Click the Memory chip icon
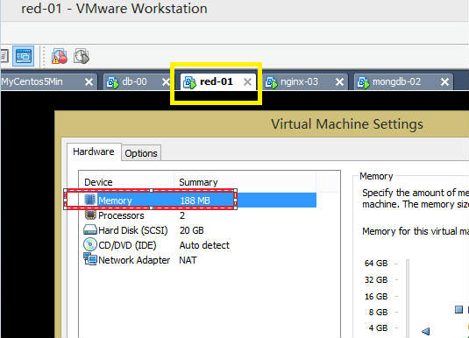 [x=90, y=200]
